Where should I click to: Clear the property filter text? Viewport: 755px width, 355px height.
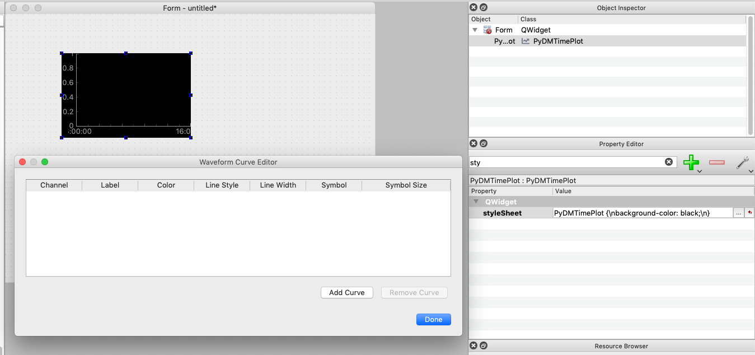[x=669, y=162]
